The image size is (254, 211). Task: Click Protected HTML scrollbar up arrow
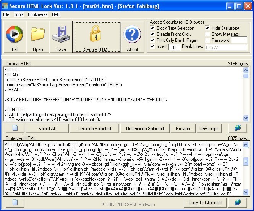pos(246,144)
